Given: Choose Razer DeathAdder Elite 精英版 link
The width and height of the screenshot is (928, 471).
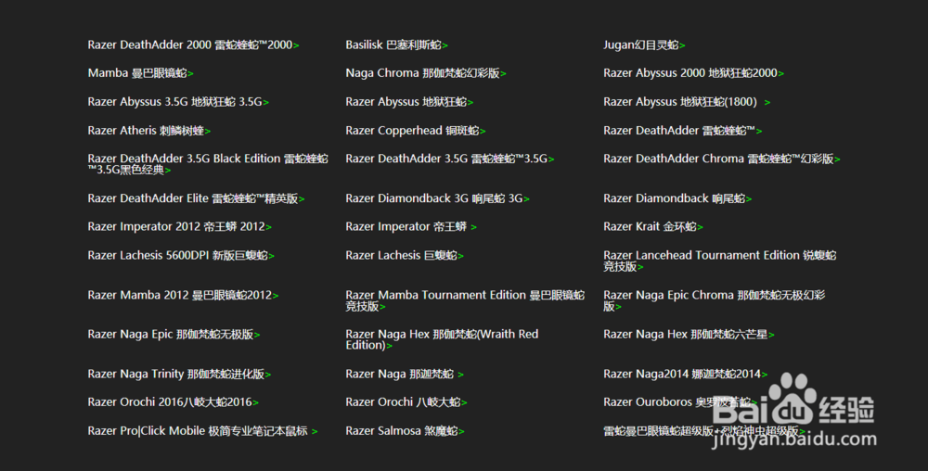Looking at the screenshot, I should [x=196, y=198].
